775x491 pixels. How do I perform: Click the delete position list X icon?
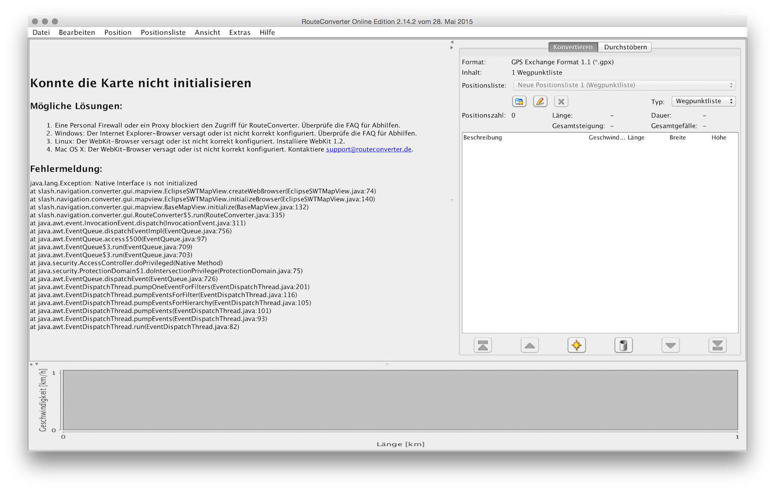[561, 102]
